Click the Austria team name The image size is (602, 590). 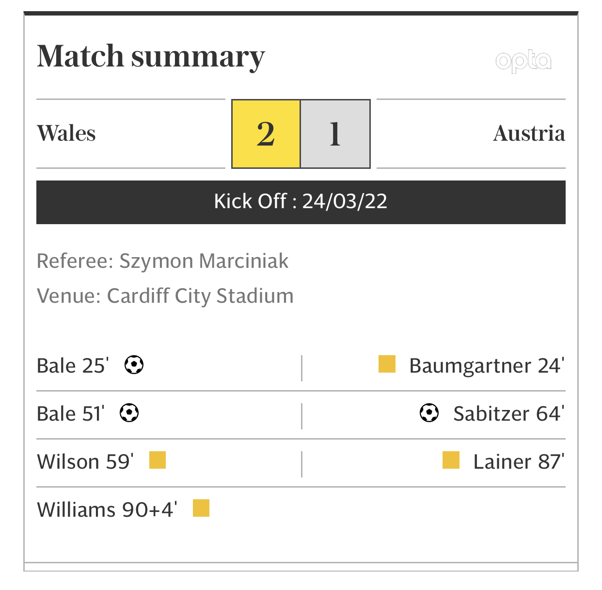pos(529,133)
